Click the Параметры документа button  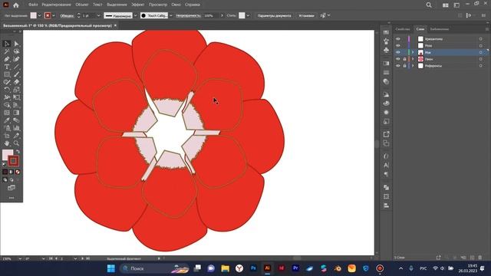tap(275, 15)
